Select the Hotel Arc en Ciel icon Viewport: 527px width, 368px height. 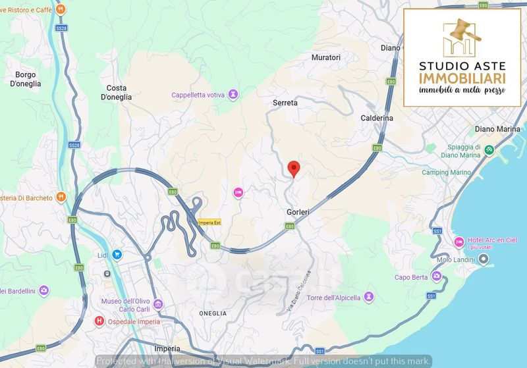(459, 241)
